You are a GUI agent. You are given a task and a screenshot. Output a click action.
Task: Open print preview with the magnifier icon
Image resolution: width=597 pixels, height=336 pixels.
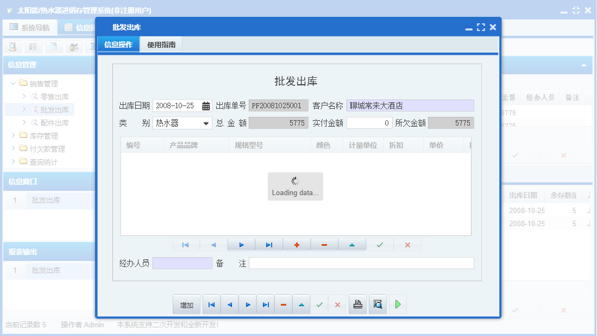[378, 304]
